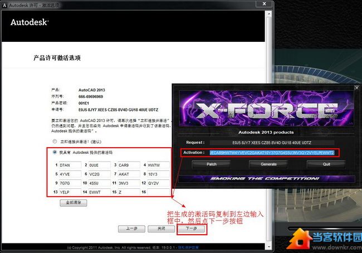Click the Patch button in X-Force
Viewport: 362px width, 253px height.
pos(212,164)
